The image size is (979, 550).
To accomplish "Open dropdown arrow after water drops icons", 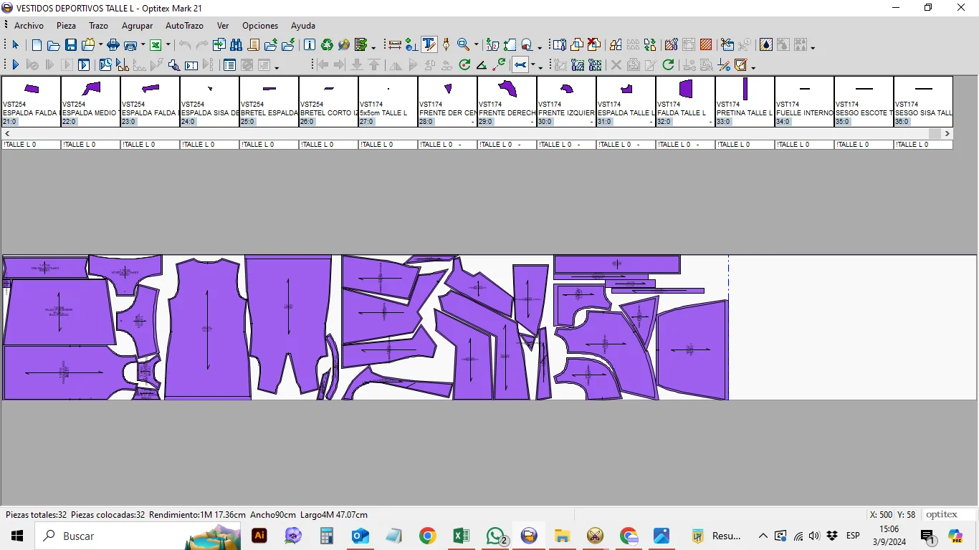I will click(x=813, y=47).
